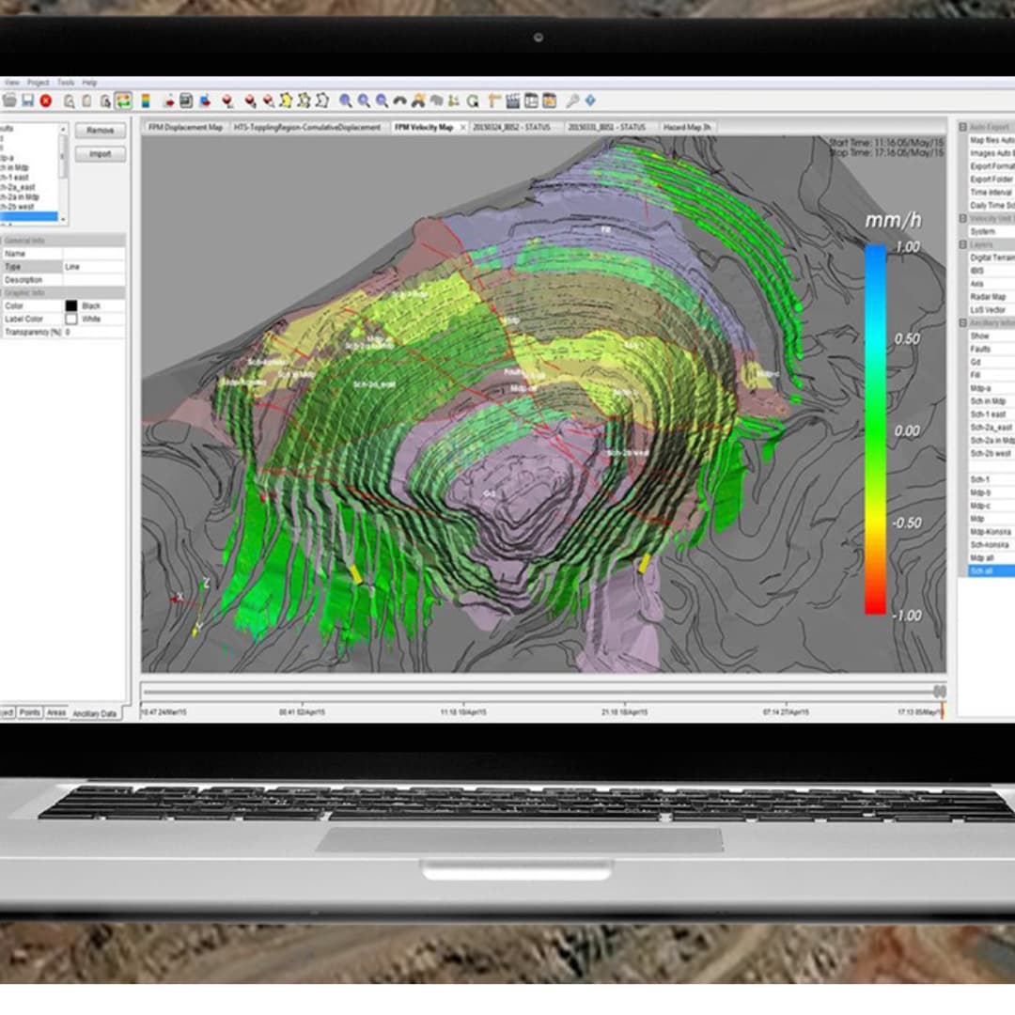The height and width of the screenshot is (1015, 1015).
Task: Click the Save disk icon in toolbar
Action: coord(27,101)
